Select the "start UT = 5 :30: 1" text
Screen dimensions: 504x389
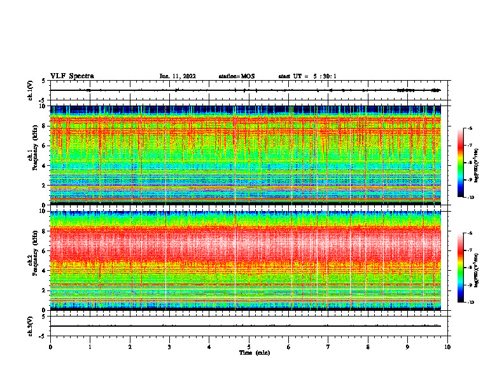point(307,76)
